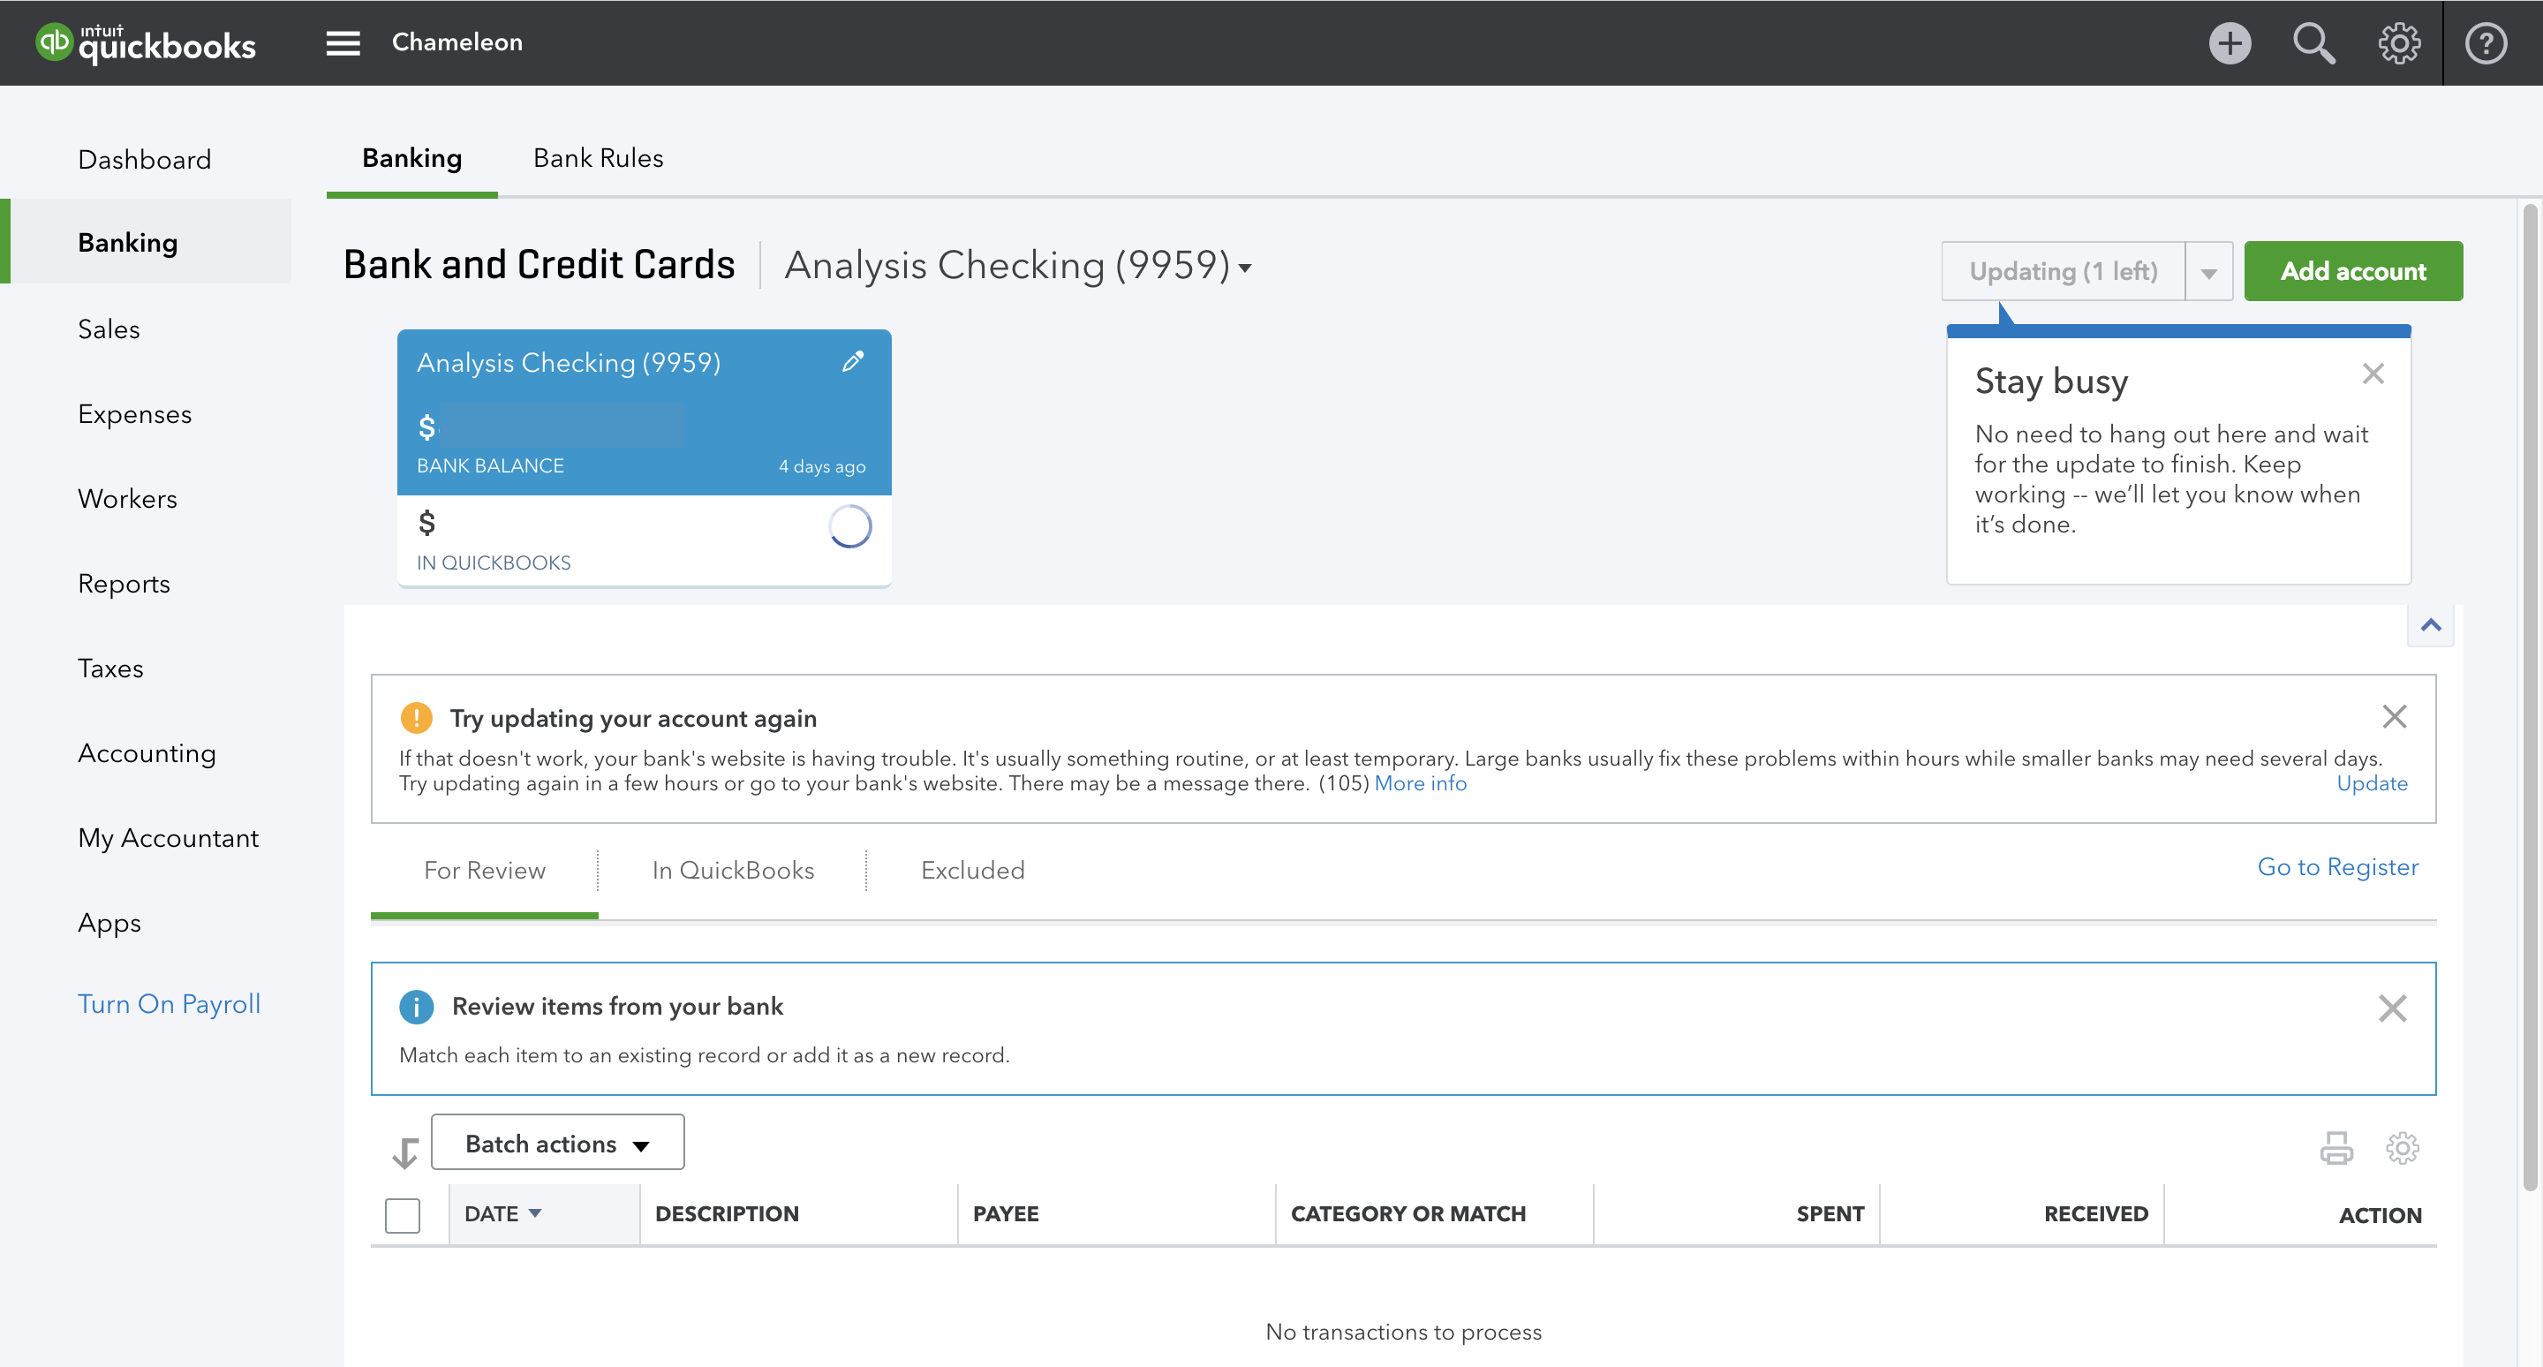
Task: Click the loading spinner on account card
Action: click(849, 526)
